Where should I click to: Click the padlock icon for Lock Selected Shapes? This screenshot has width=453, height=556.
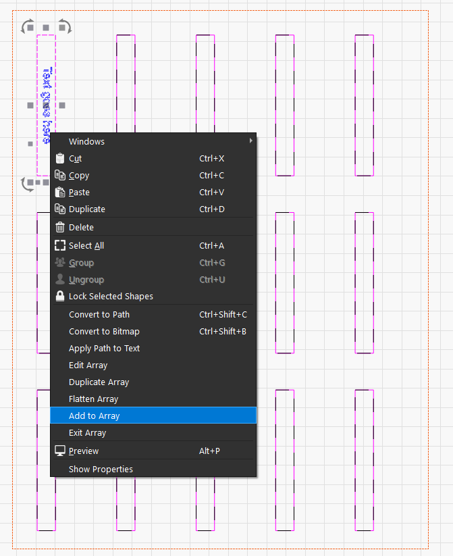[x=60, y=297]
